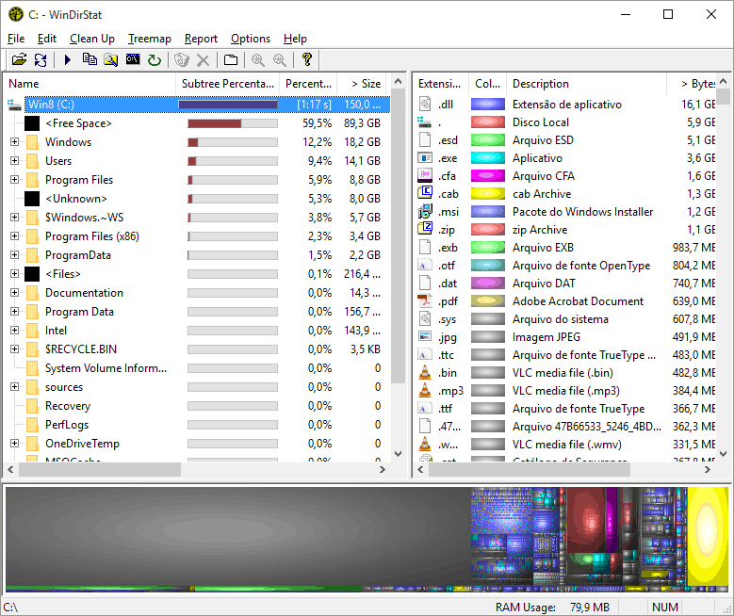Sort extensions by Bytes column header

pos(692,84)
